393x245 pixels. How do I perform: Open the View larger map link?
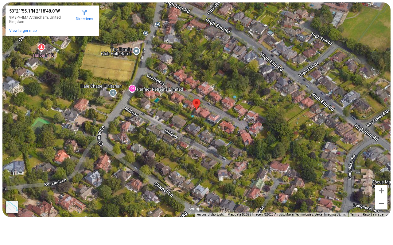coord(23,31)
